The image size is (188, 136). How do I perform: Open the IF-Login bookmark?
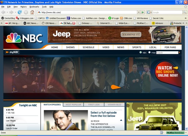tap(114, 18)
